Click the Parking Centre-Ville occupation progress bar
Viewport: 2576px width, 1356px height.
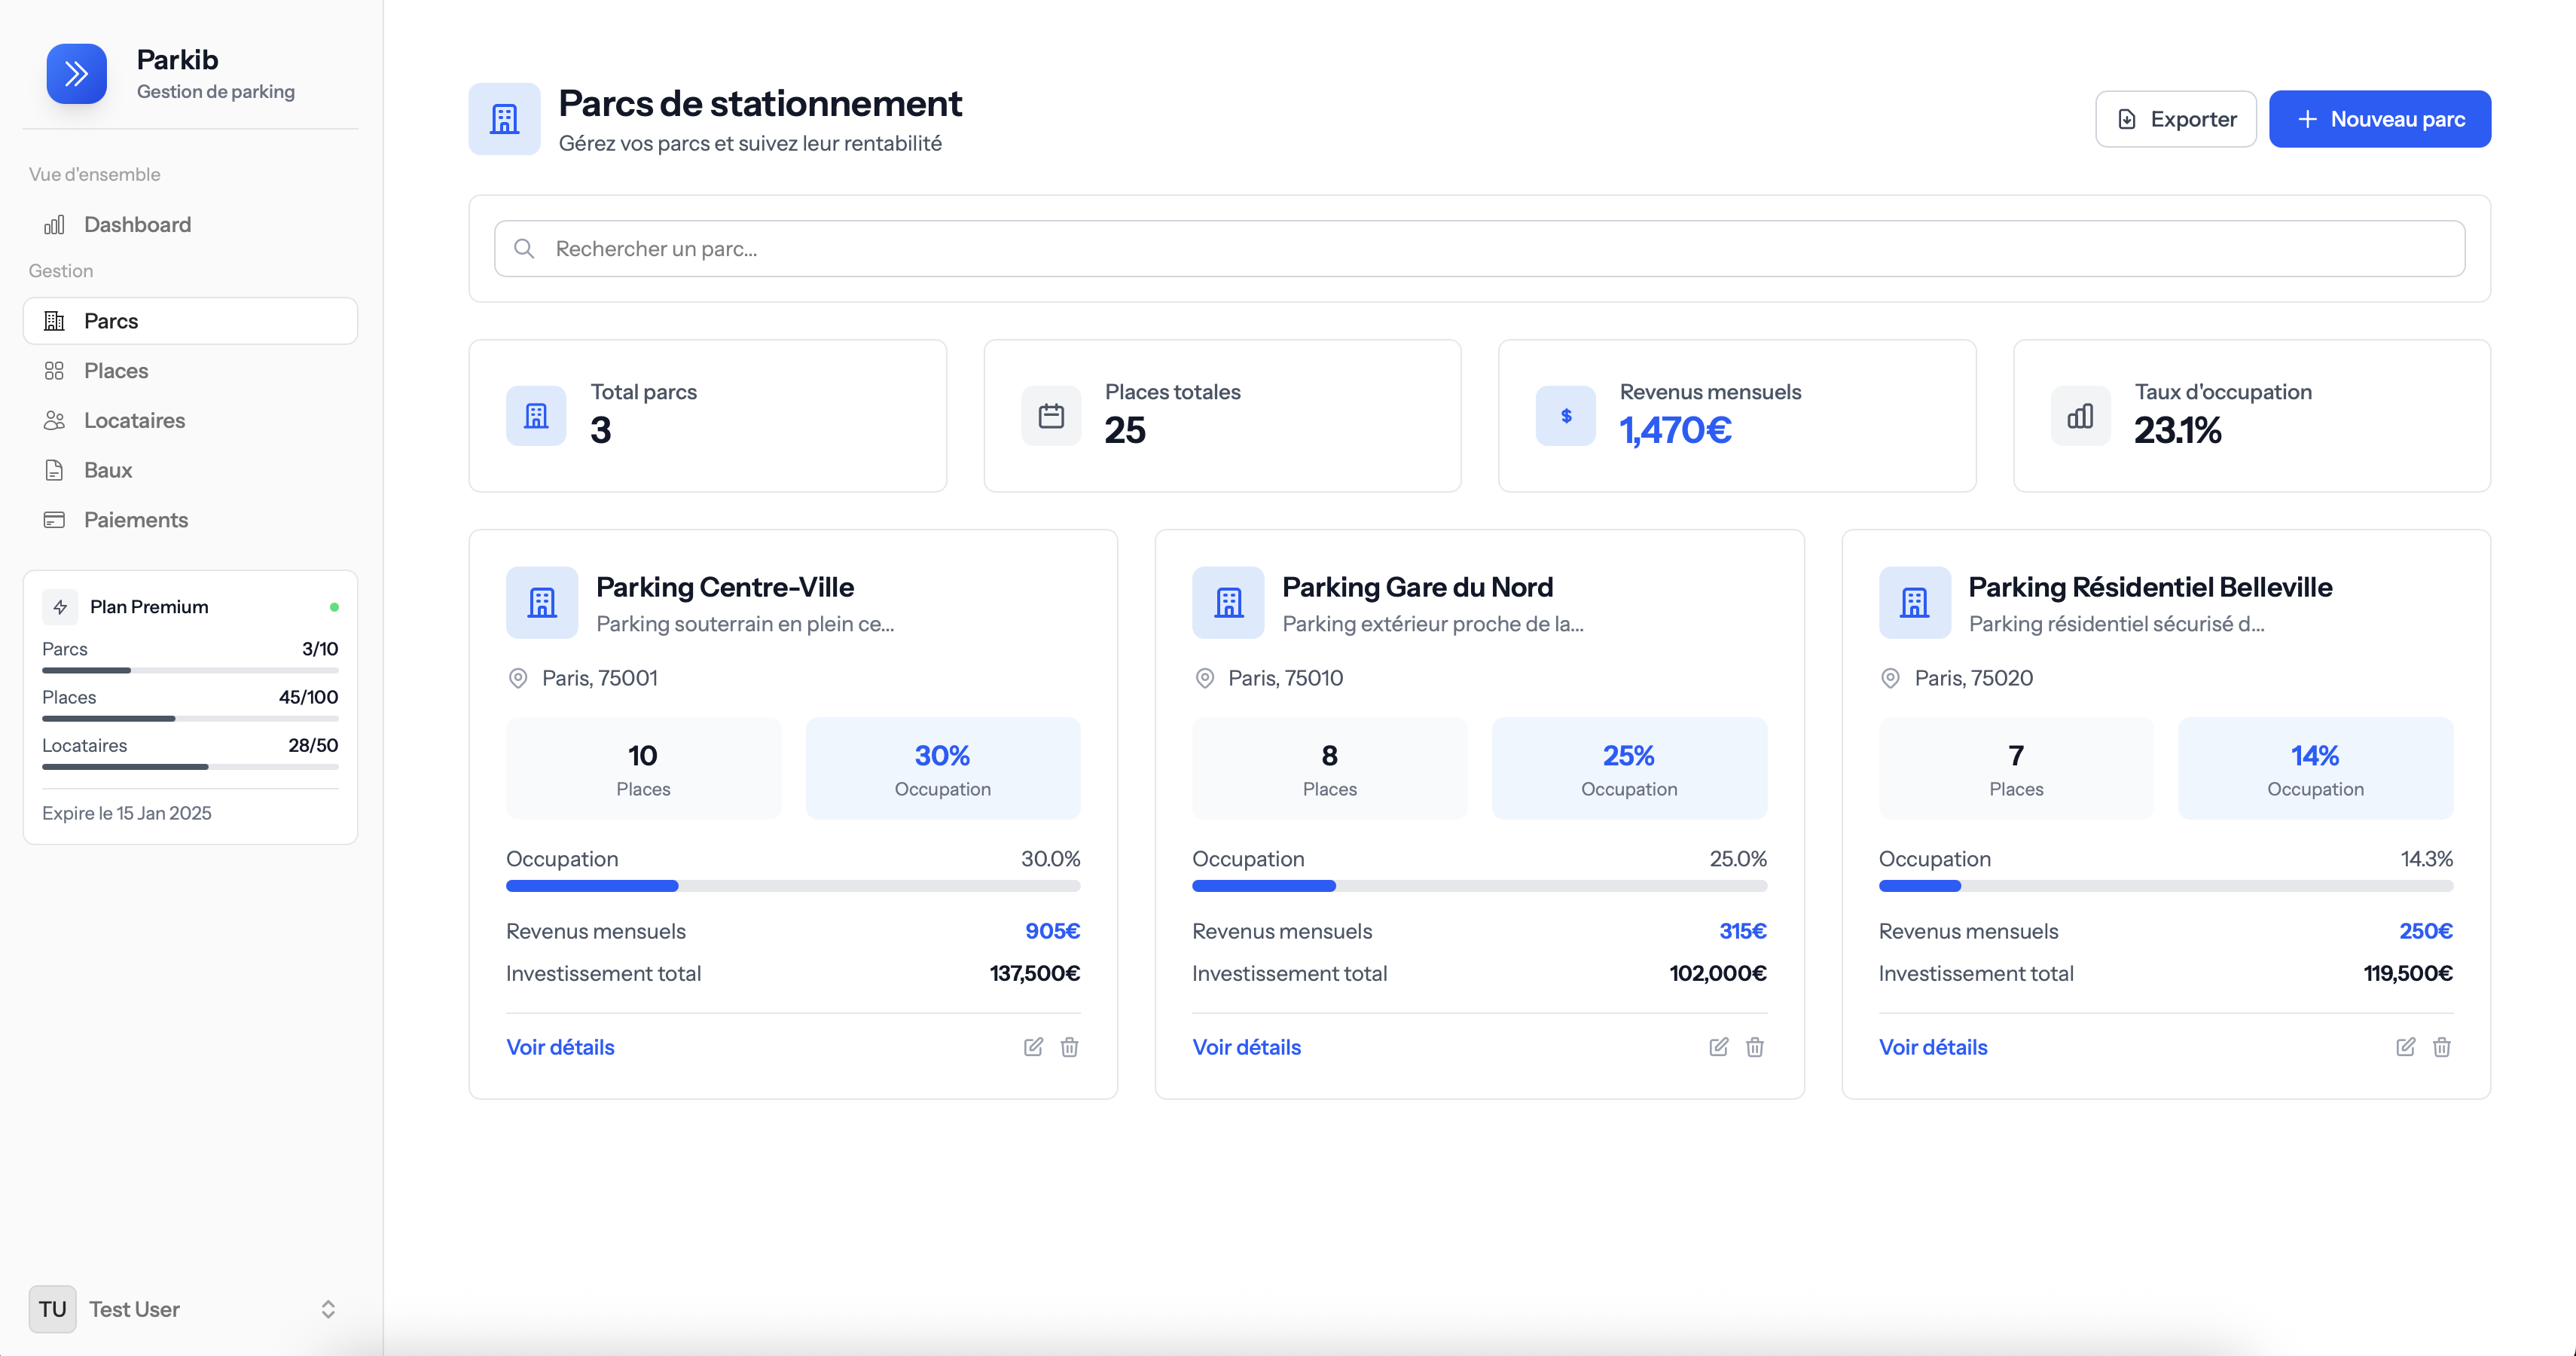(x=792, y=886)
